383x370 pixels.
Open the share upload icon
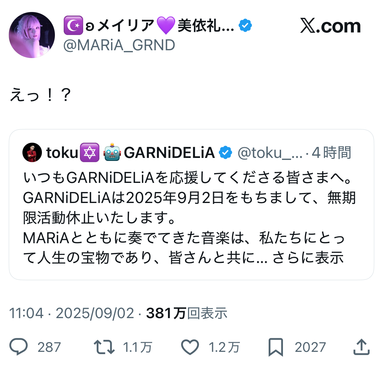[361, 347]
